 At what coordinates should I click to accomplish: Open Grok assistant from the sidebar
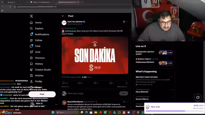pos(35,52)
